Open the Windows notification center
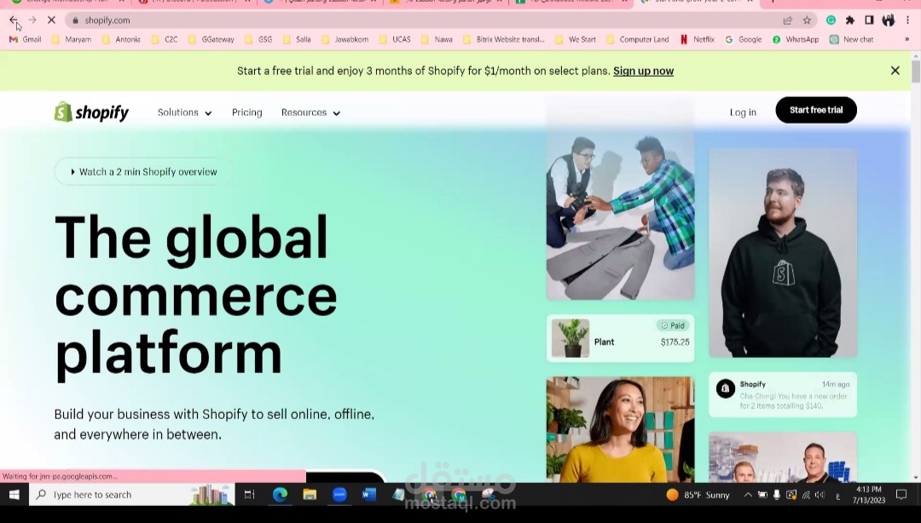Image resolution: width=921 pixels, height=523 pixels. click(901, 495)
